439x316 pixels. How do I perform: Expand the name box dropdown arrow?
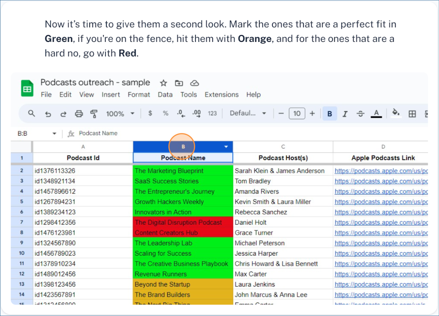tap(54, 133)
